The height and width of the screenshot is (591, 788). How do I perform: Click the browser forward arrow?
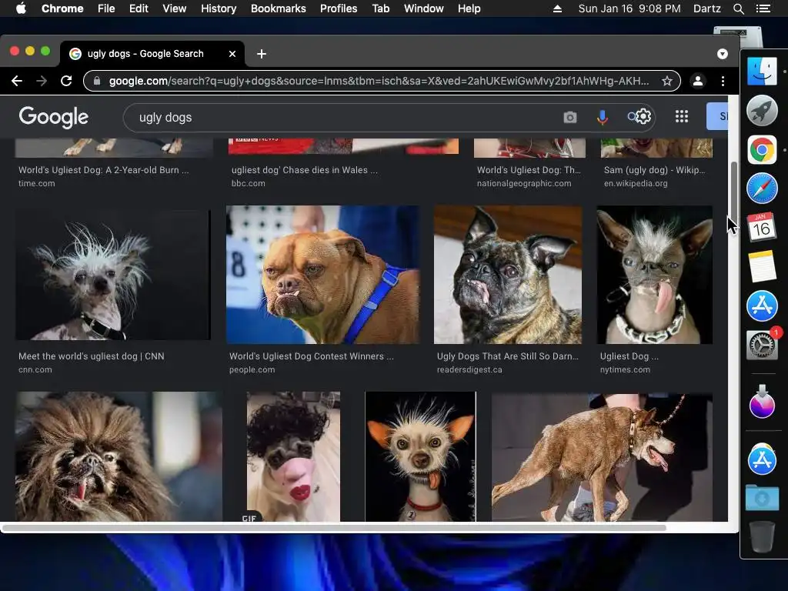pyautogui.click(x=42, y=81)
